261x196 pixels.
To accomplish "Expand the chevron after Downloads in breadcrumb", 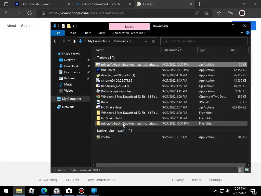I will point(130,41).
